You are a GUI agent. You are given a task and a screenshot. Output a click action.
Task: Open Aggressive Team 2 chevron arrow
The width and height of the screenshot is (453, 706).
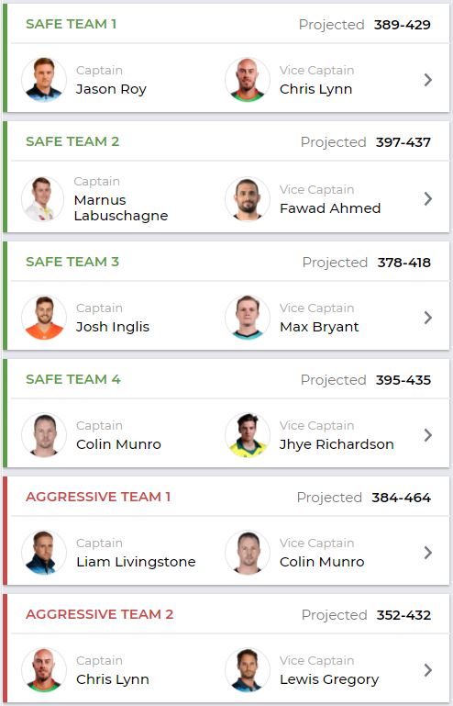tap(428, 670)
